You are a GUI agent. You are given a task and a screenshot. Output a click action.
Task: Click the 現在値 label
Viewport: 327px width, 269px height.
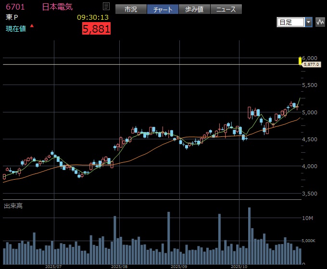click(15, 29)
